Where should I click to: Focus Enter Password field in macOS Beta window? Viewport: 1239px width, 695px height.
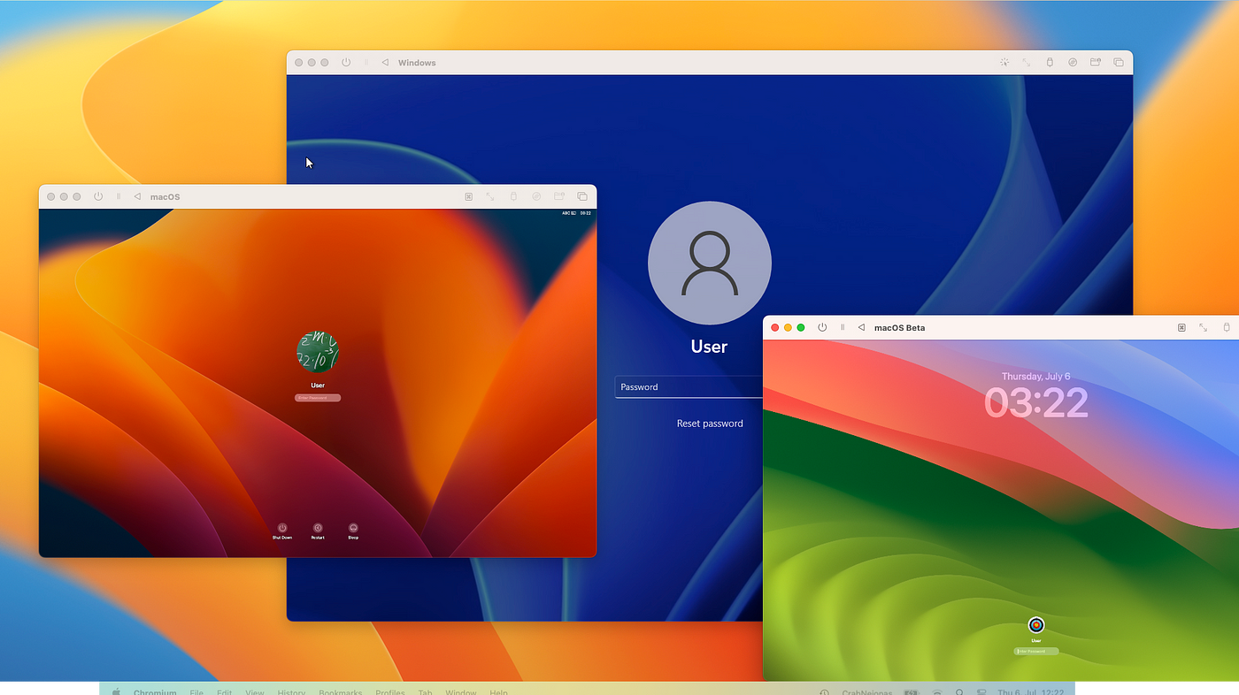tap(1036, 651)
